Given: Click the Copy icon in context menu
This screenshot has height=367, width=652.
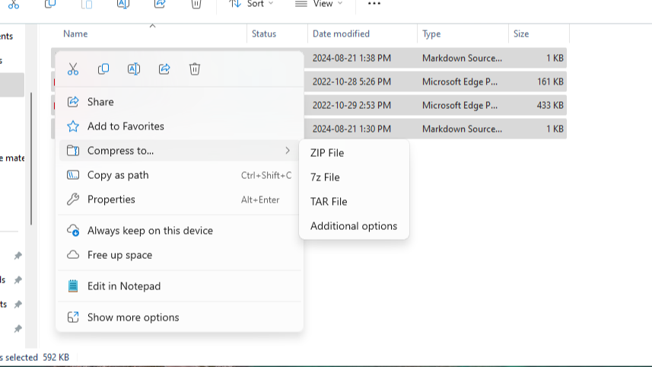Looking at the screenshot, I should coord(103,69).
